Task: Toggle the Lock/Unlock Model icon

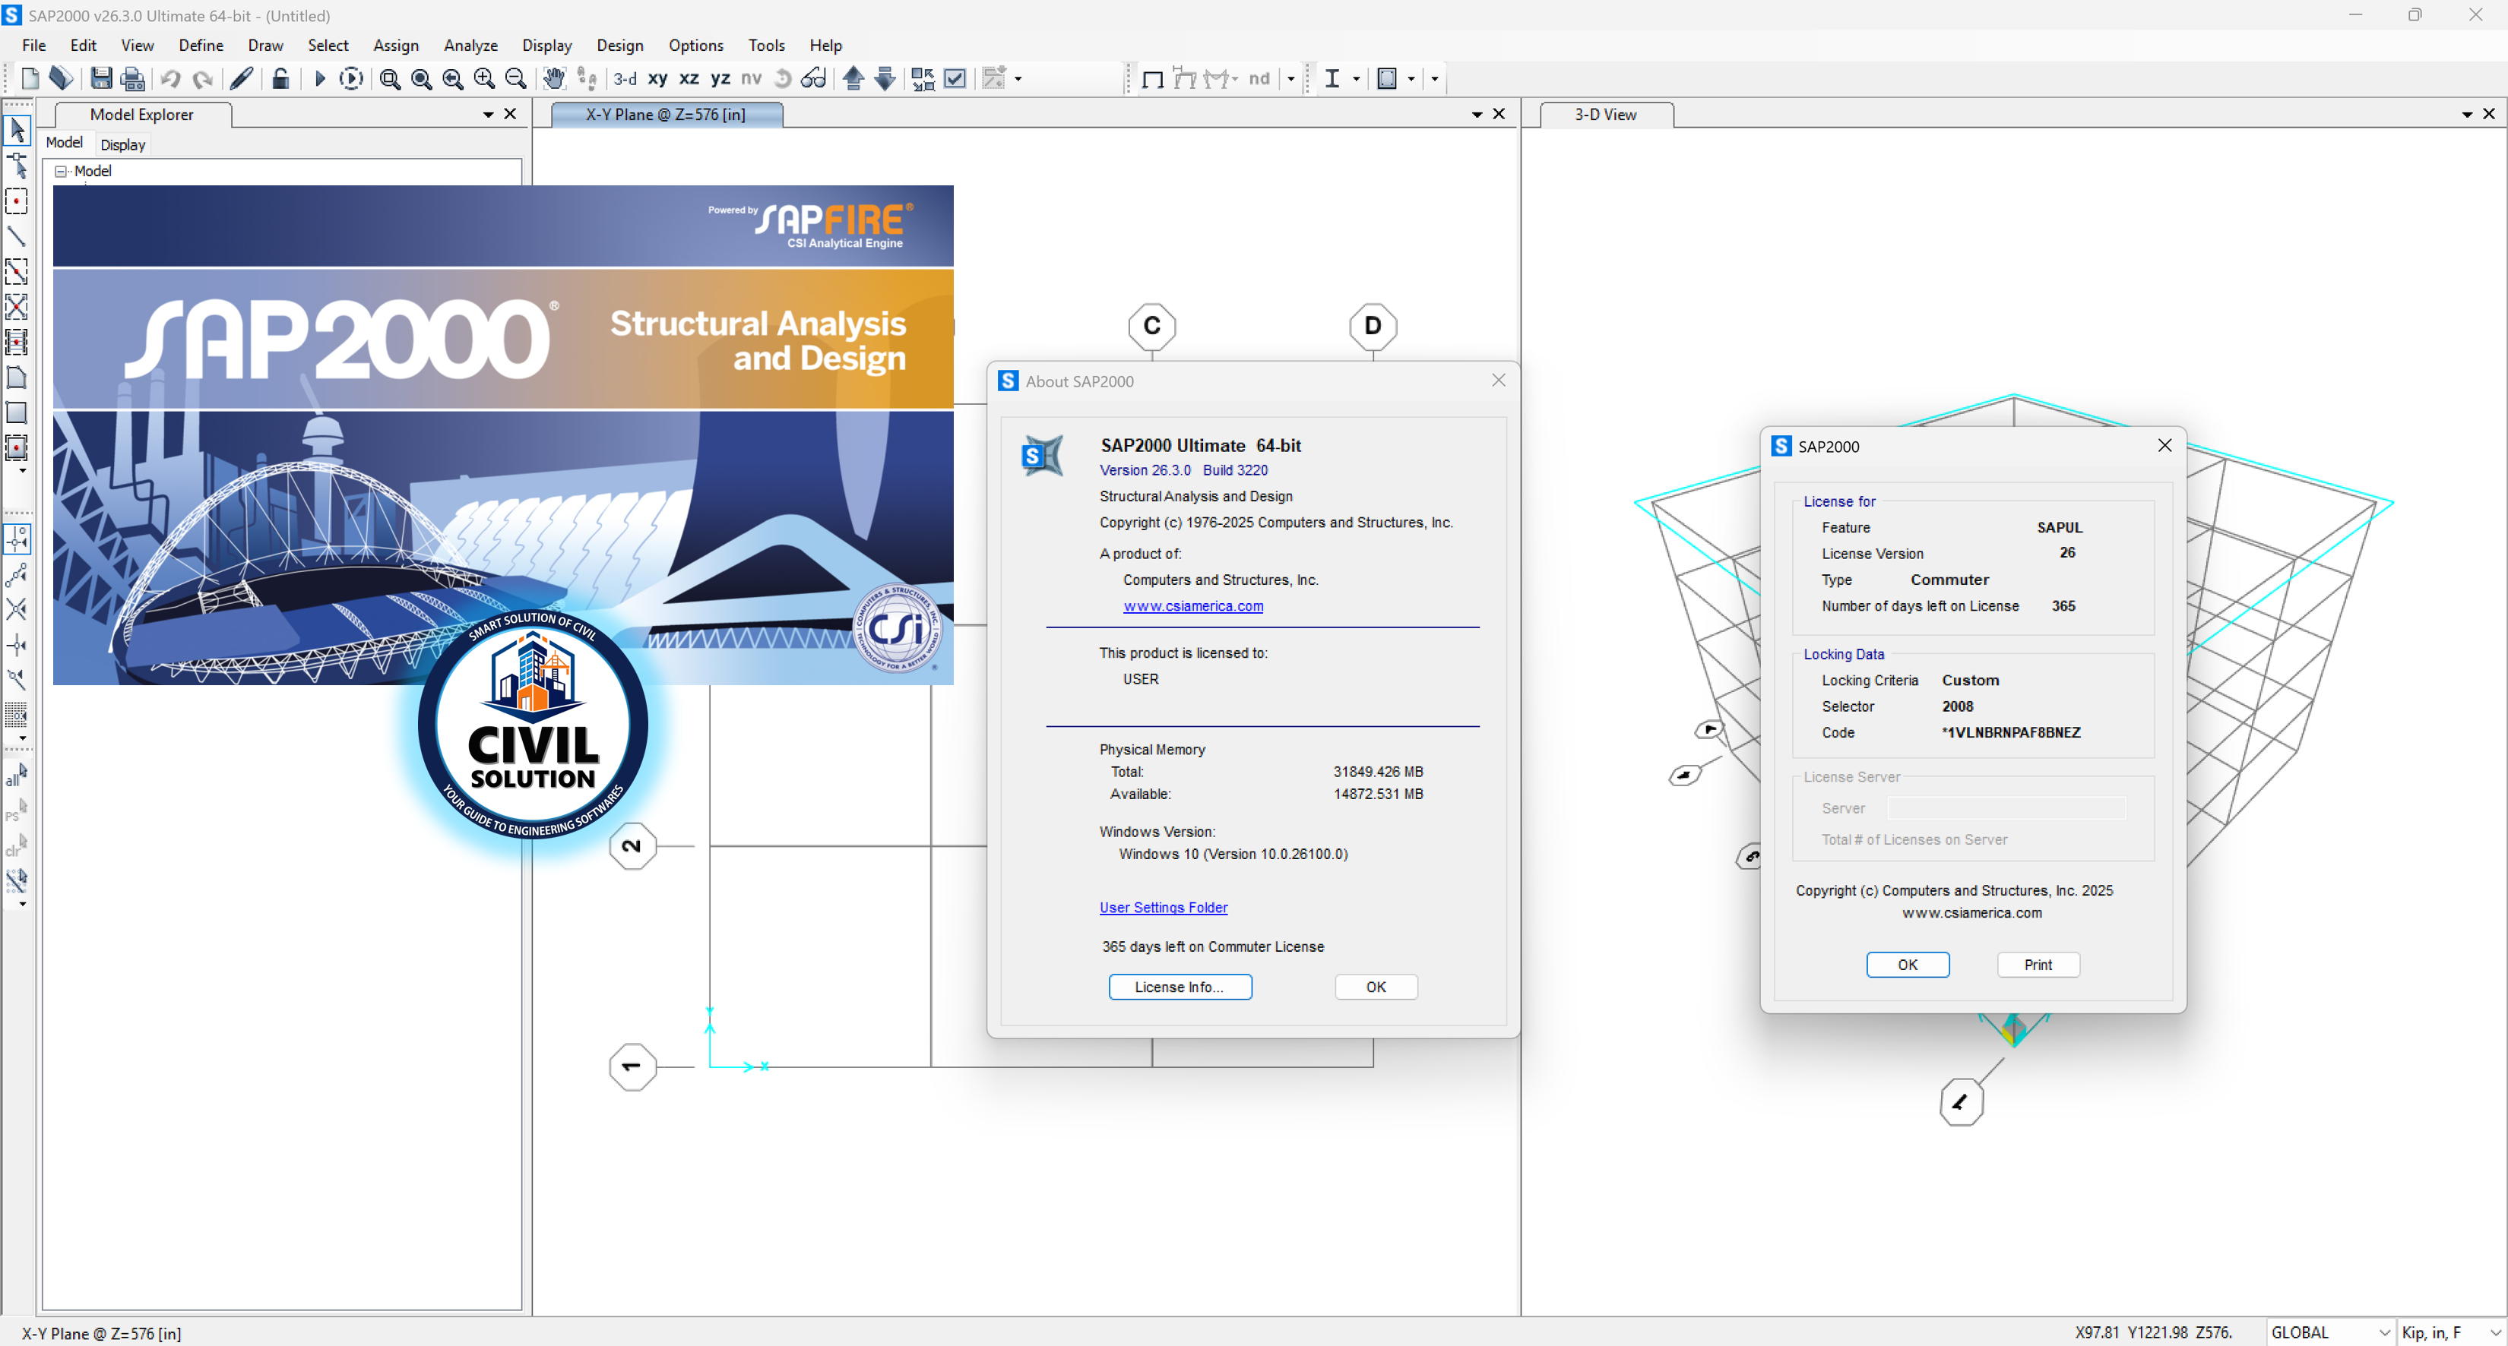Action: (x=280, y=79)
